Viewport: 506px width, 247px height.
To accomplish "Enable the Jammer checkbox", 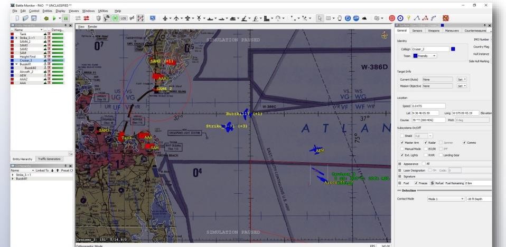I will point(442,142).
